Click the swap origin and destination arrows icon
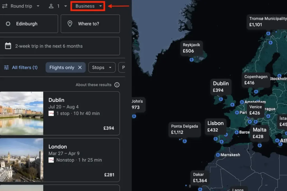The image size is (287, 191). pyautogui.click(x=4, y=6)
